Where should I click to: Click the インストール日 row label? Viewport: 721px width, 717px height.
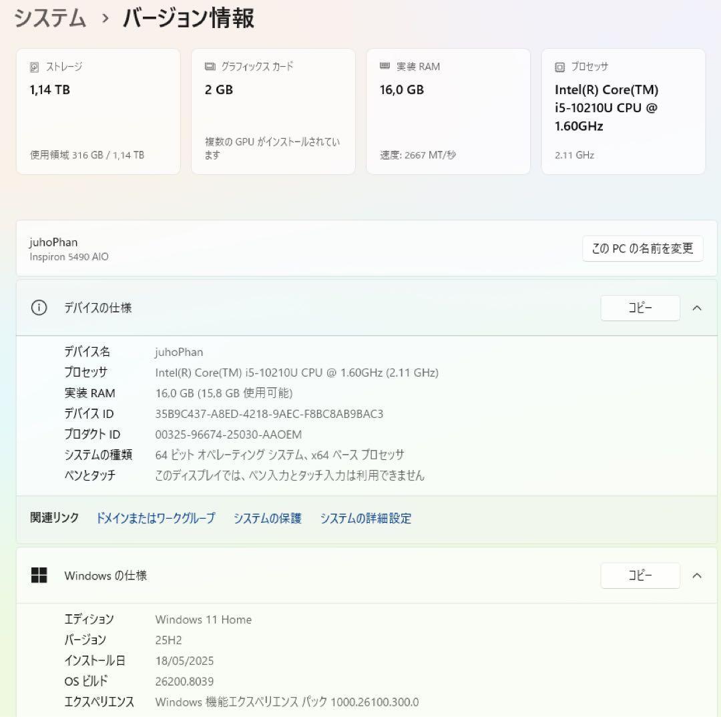[x=95, y=661]
